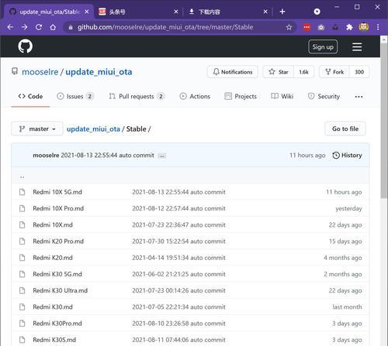Open Redmi 10X Pro.md file
The height and width of the screenshot is (346, 388).
58,208
